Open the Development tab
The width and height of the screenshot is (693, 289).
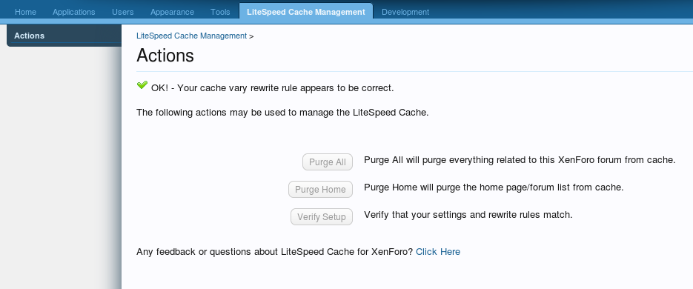click(x=405, y=12)
